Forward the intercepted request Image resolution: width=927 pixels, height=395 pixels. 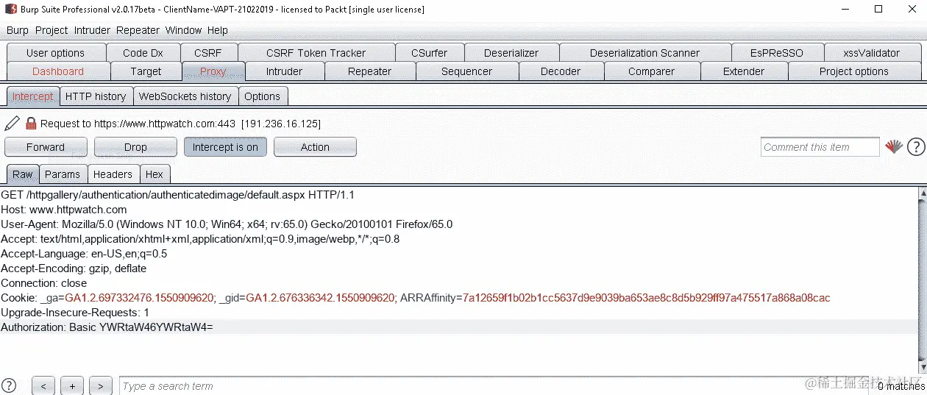pyautogui.click(x=46, y=147)
